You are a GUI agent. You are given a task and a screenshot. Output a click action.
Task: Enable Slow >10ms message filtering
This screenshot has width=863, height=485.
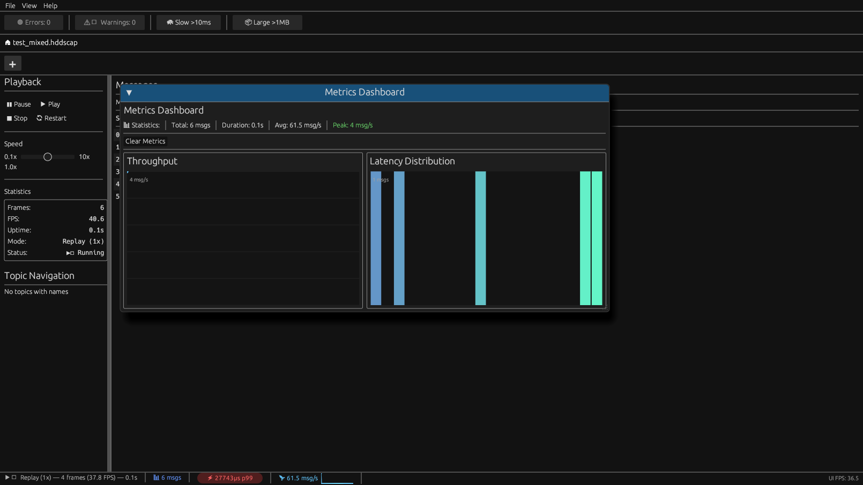click(188, 22)
